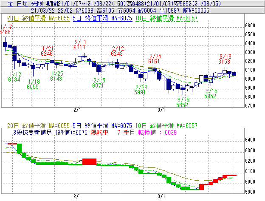Click the 陽転中 status text

pos(99,132)
